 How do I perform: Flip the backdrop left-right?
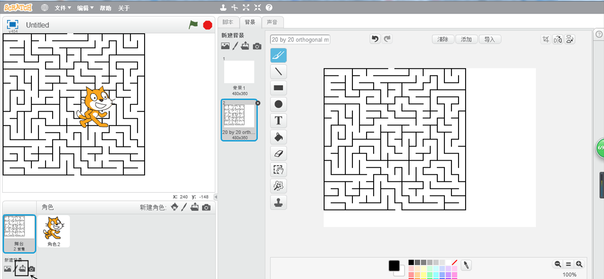[x=558, y=39]
